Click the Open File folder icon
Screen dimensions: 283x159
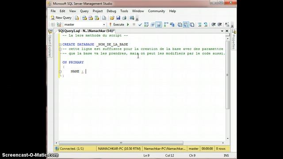click(x=112, y=18)
